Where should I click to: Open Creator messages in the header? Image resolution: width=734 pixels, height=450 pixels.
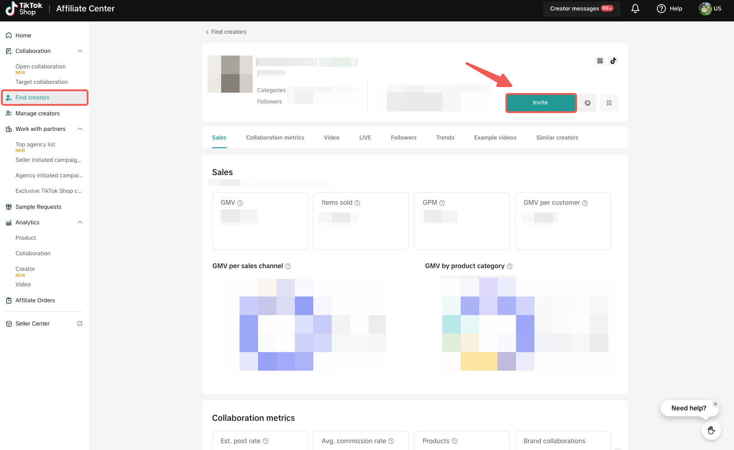point(581,9)
